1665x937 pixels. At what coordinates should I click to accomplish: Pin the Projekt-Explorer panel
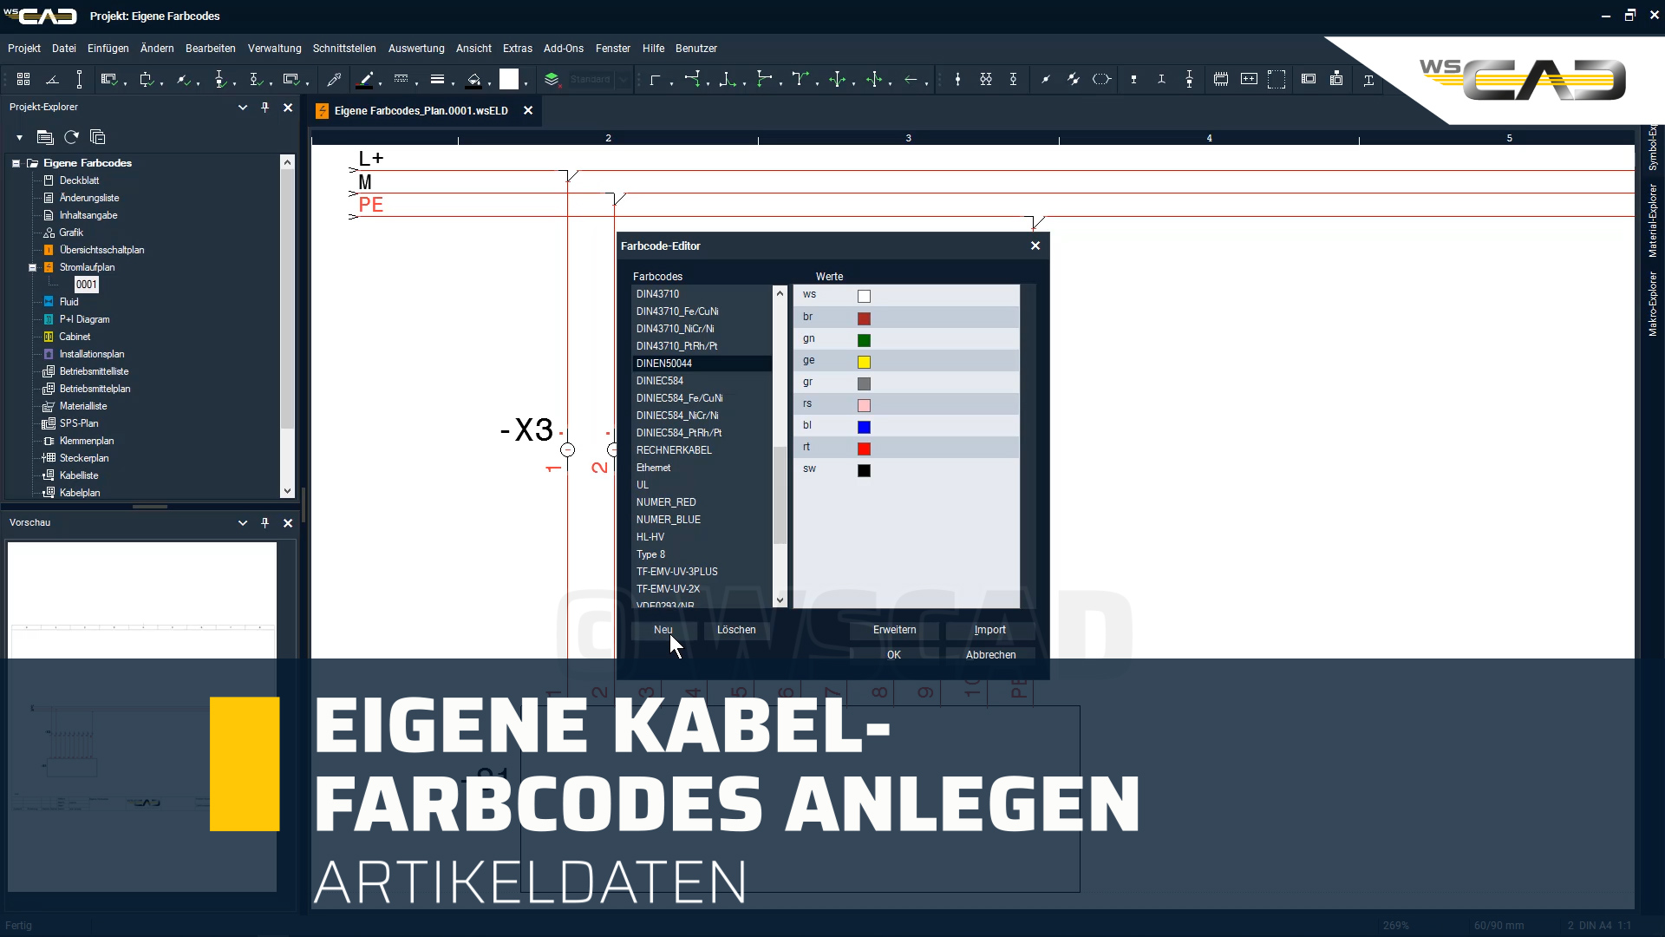point(264,107)
